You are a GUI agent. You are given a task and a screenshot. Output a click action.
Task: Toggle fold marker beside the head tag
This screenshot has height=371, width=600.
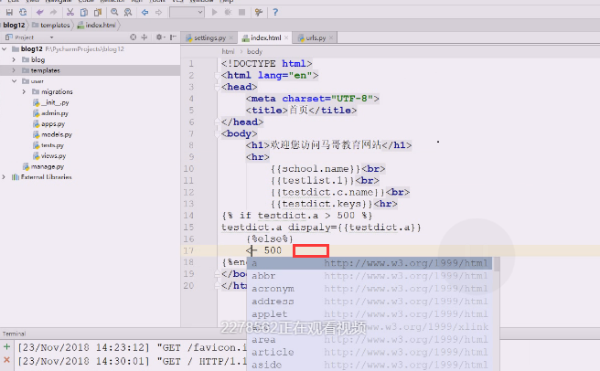pos(218,87)
